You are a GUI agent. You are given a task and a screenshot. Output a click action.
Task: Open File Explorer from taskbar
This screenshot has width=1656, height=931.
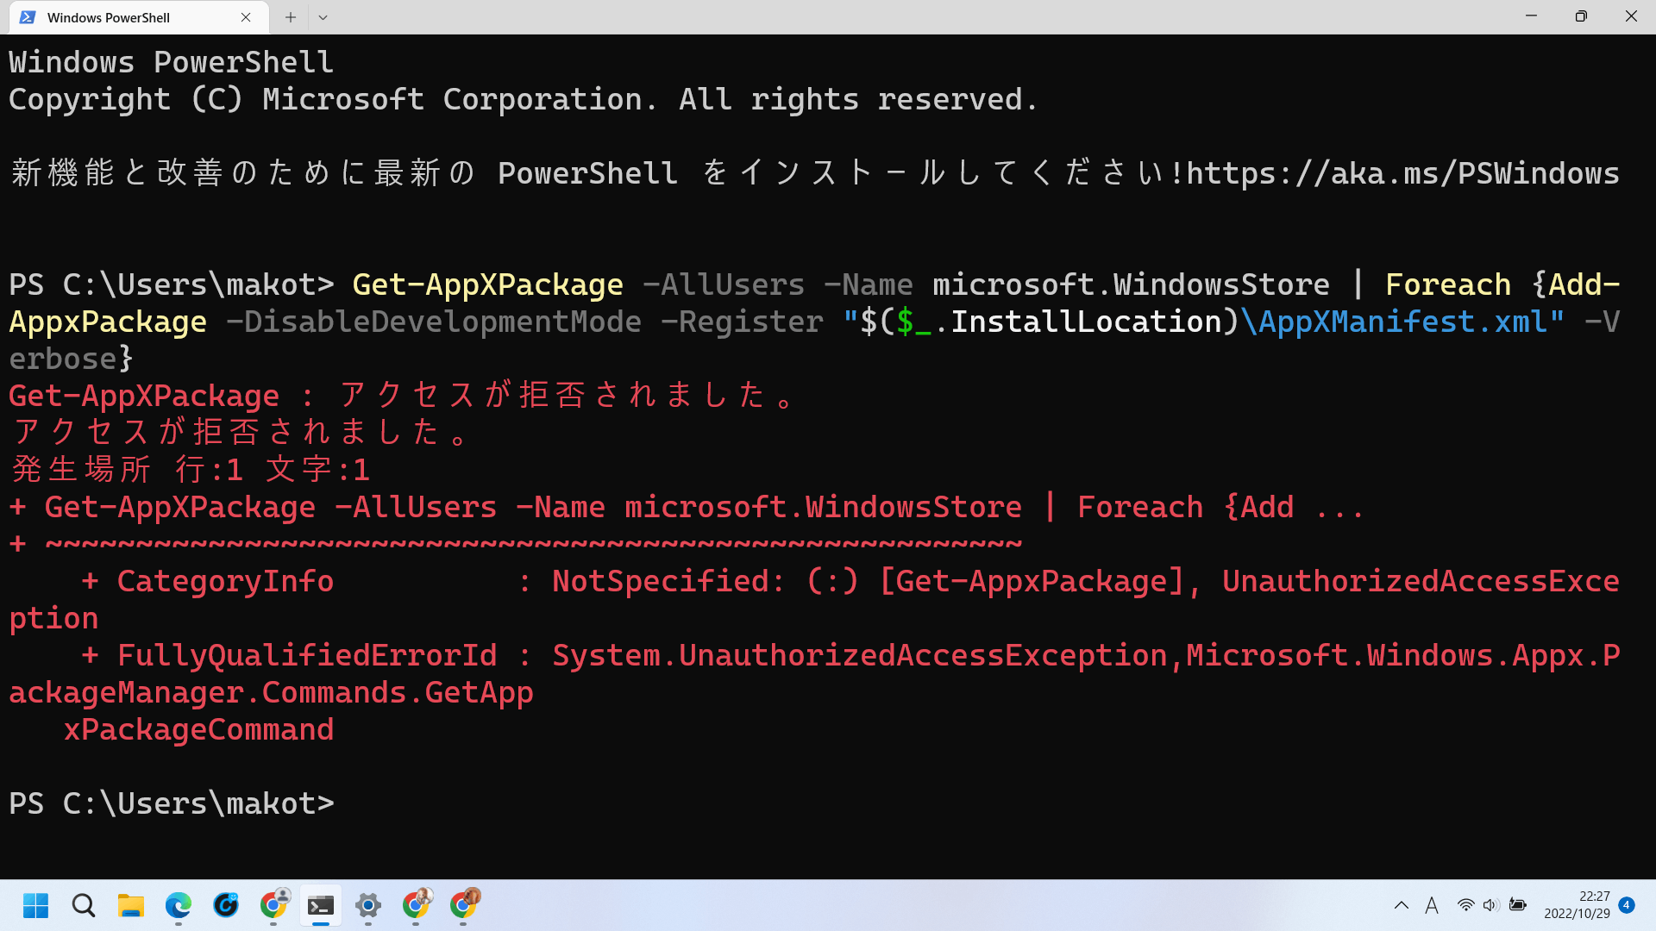coord(131,905)
